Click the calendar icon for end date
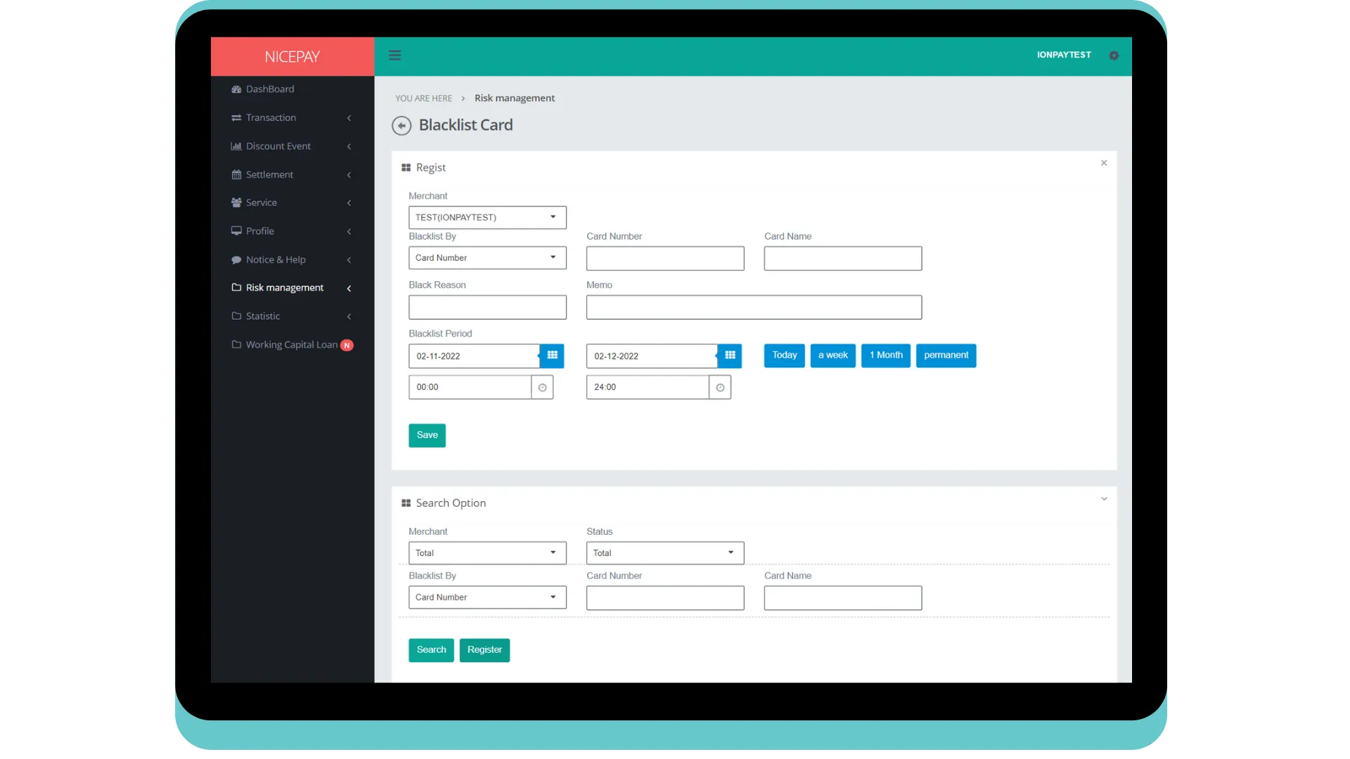 point(730,355)
